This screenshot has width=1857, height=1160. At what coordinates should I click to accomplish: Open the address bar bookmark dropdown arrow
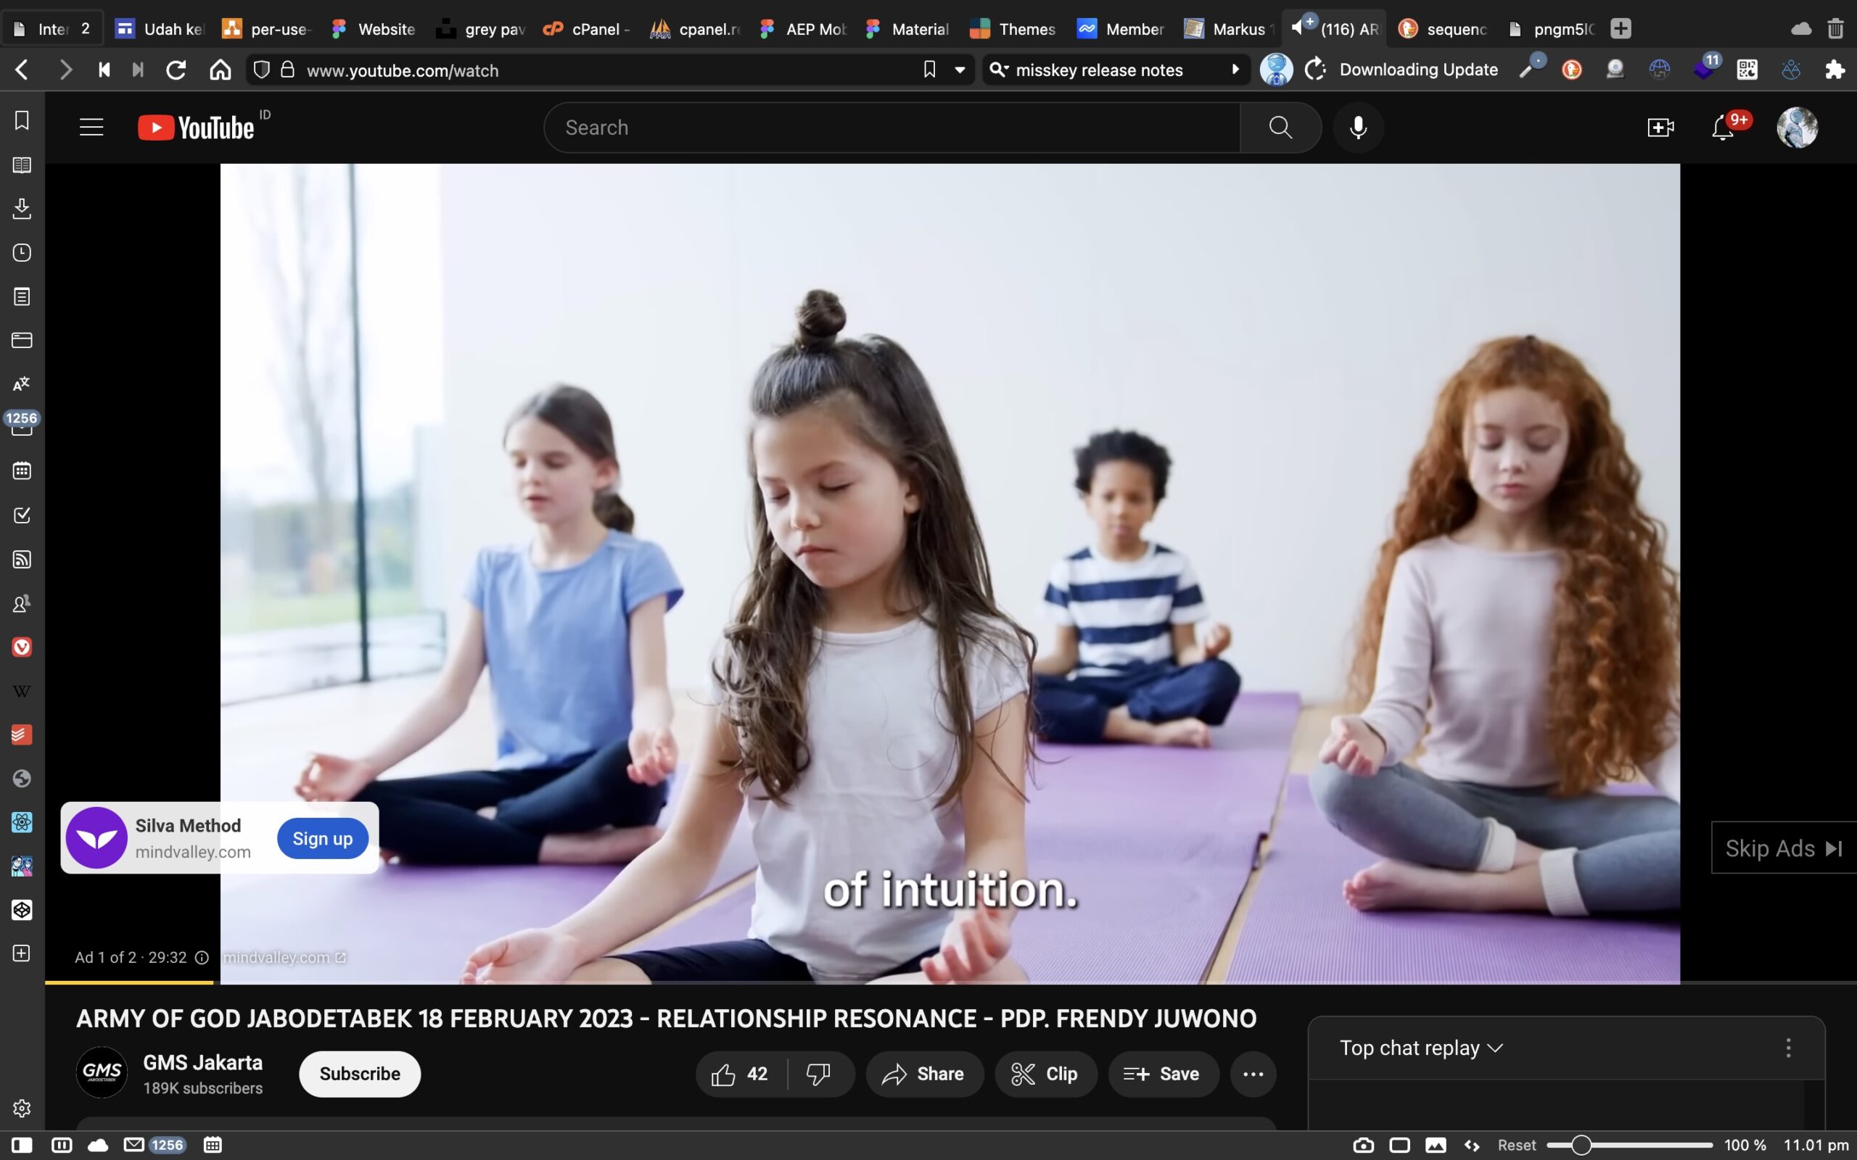(x=959, y=70)
